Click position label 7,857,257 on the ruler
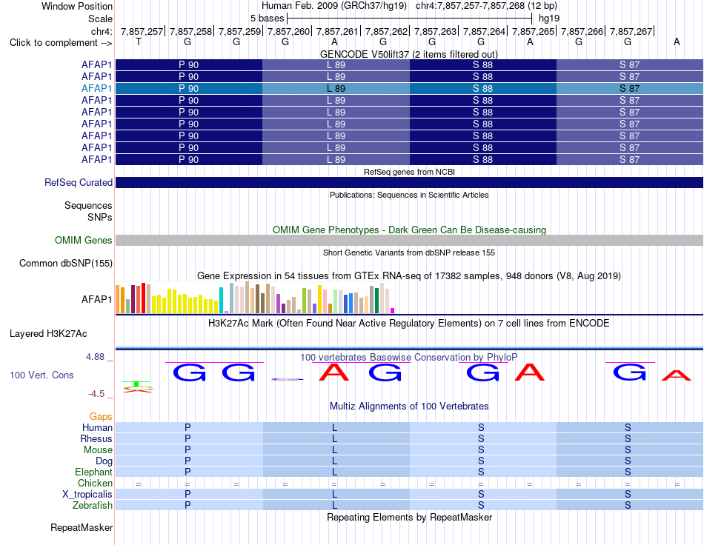 [142, 31]
